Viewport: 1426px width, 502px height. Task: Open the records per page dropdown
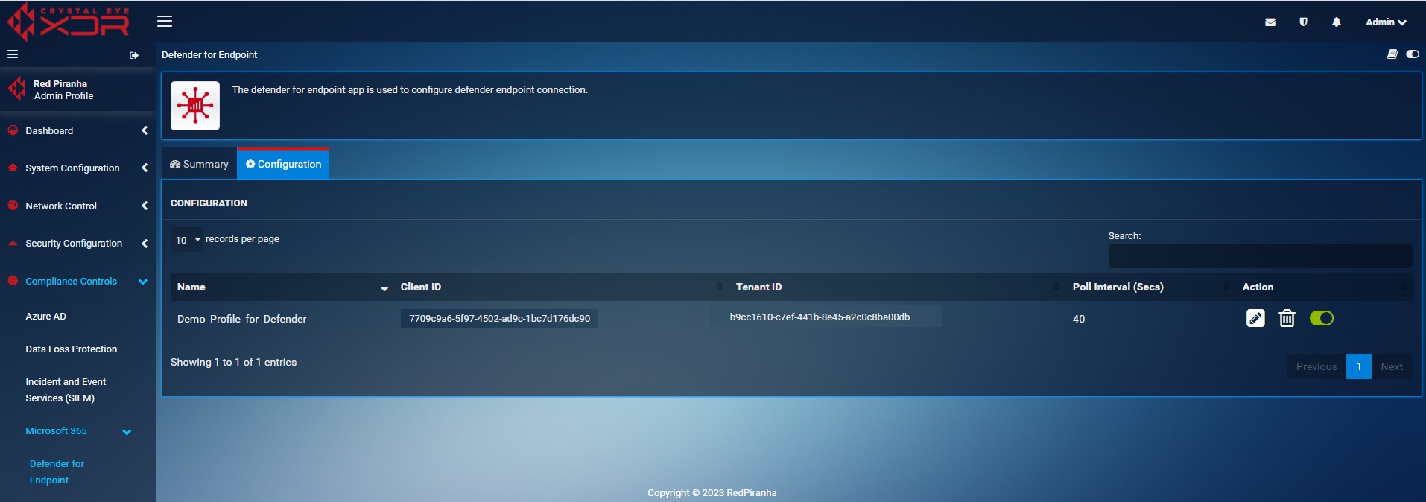tap(188, 240)
